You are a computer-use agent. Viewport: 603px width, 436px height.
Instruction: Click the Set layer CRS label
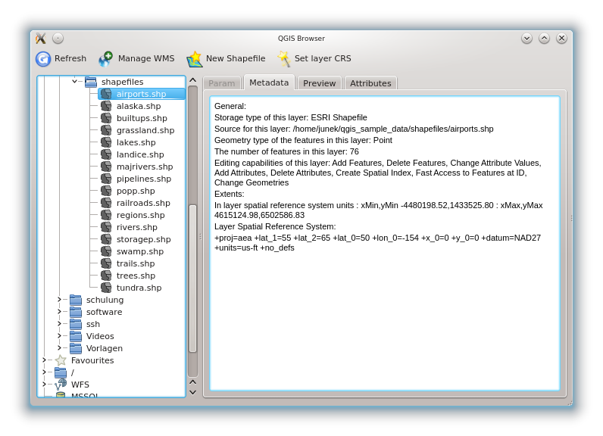323,58
